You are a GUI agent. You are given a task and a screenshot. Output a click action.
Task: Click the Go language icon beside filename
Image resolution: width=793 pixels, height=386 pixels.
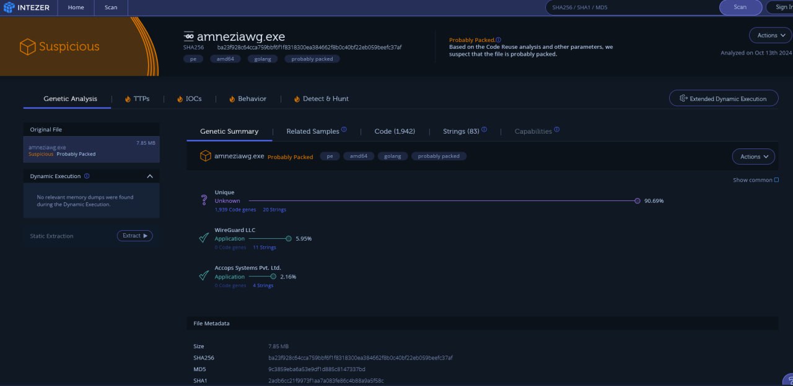(x=189, y=36)
